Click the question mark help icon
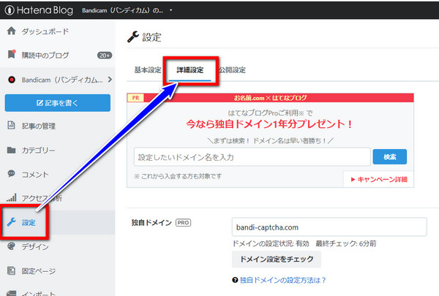This screenshot has width=439, height=296. [x=235, y=280]
